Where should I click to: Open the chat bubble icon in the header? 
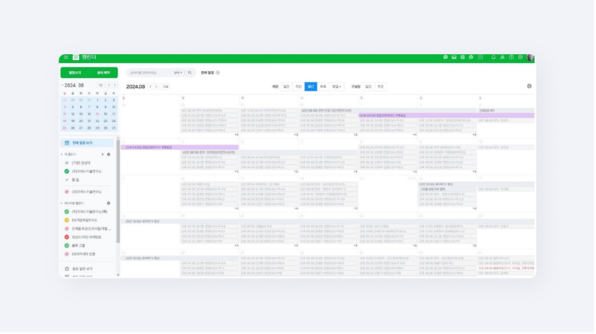(446, 57)
